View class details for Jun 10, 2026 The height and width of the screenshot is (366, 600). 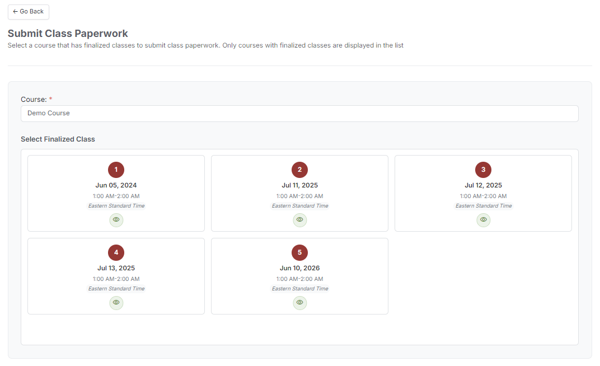[x=299, y=303]
